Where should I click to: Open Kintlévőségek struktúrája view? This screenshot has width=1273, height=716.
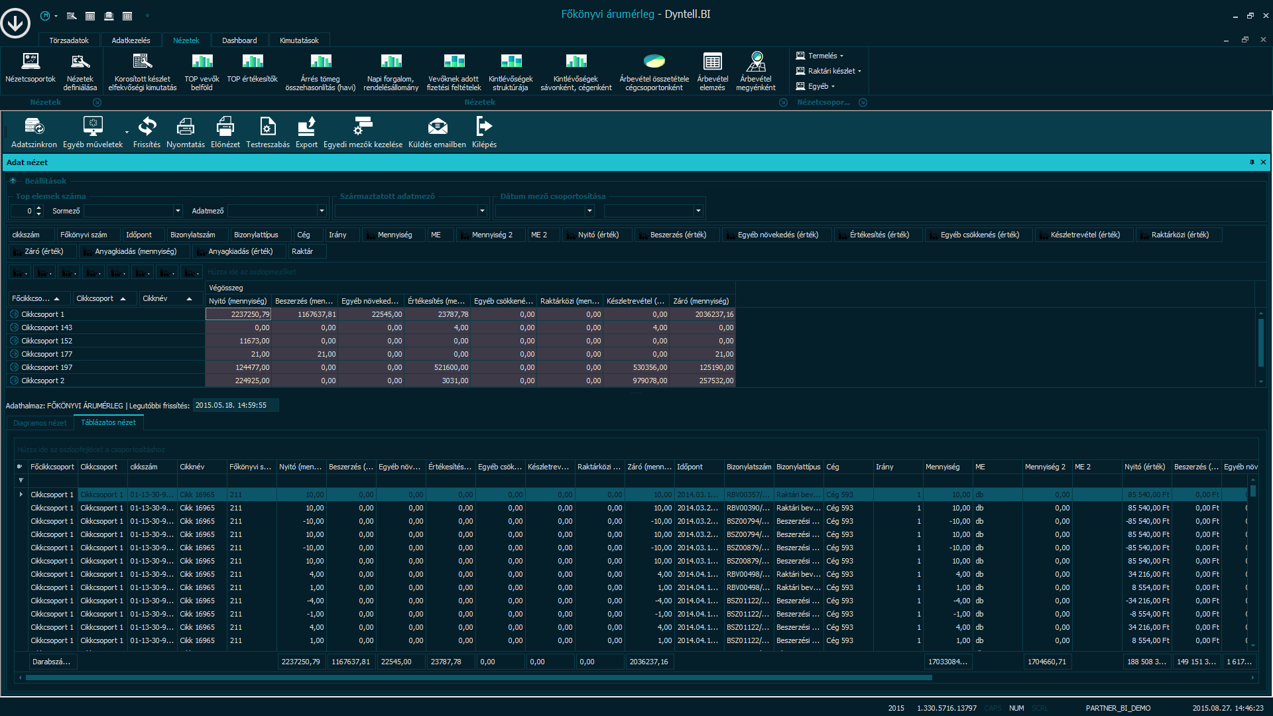511,72
